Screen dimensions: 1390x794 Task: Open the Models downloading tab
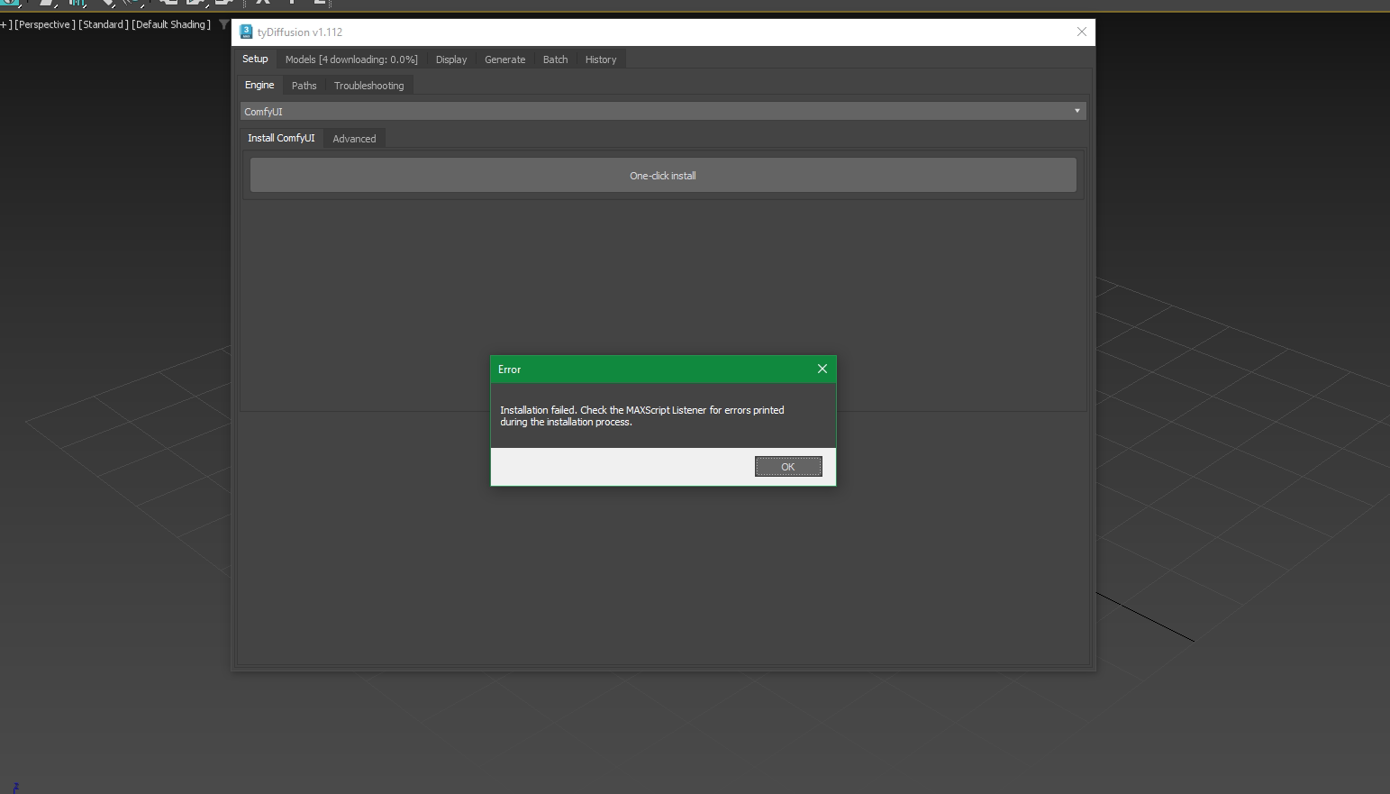click(351, 59)
